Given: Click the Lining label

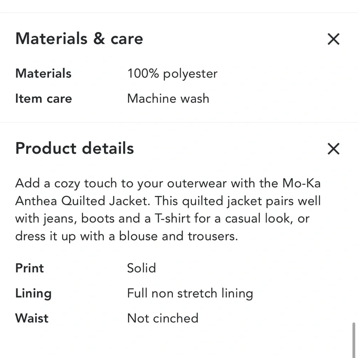Looking at the screenshot, I should pos(33,293).
